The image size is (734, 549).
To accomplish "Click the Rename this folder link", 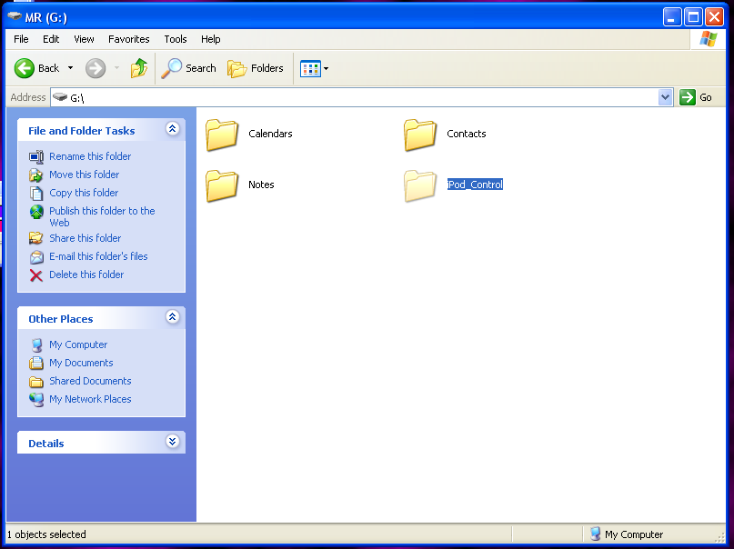I will pyautogui.click(x=90, y=156).
